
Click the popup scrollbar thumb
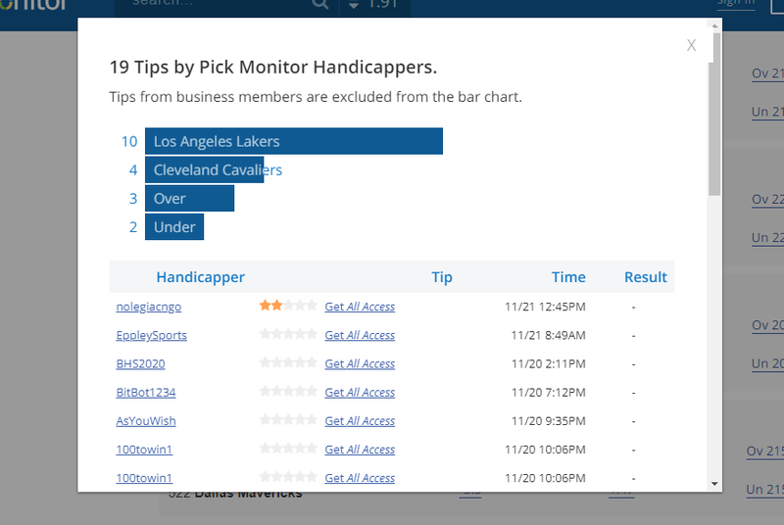714,114
